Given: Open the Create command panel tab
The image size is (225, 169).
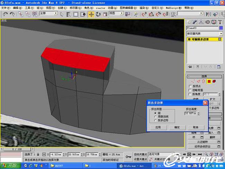Looking at the screenshot, I should tap(188, 22).
